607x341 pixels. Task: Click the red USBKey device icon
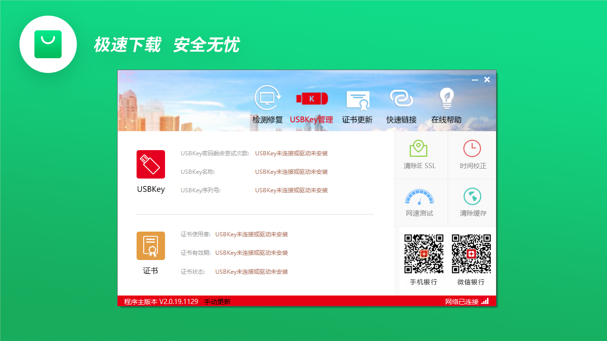(x=150, y=164)
